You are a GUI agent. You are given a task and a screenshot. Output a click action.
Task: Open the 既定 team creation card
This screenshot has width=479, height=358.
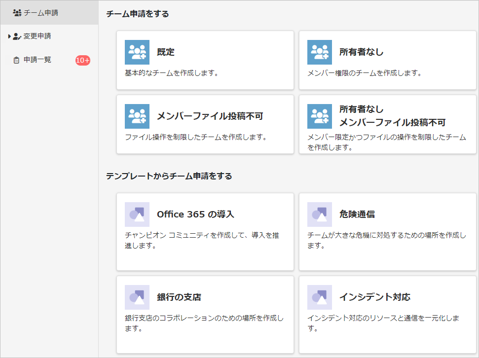pyautogui.click(x=205, y=59)
